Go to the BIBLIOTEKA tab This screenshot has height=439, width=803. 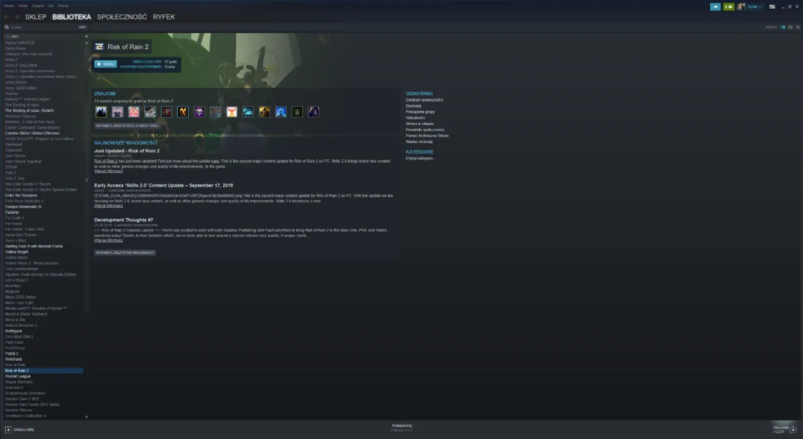(72, 17)
